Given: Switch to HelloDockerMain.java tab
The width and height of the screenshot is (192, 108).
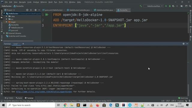Looking at the screenshot, I should click(104, 10).
